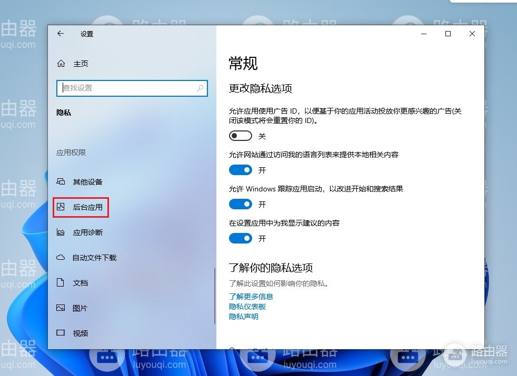Turn off the language list website access toggle
Viewport: 517px width, 376px height.
click(241, 170)
